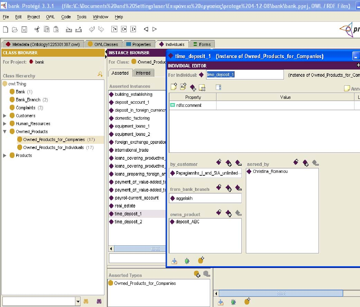Image resolution: width=360 pixels, height=307 pixels.
Task: Click the delete annotation icon with X
Action: 202,88
